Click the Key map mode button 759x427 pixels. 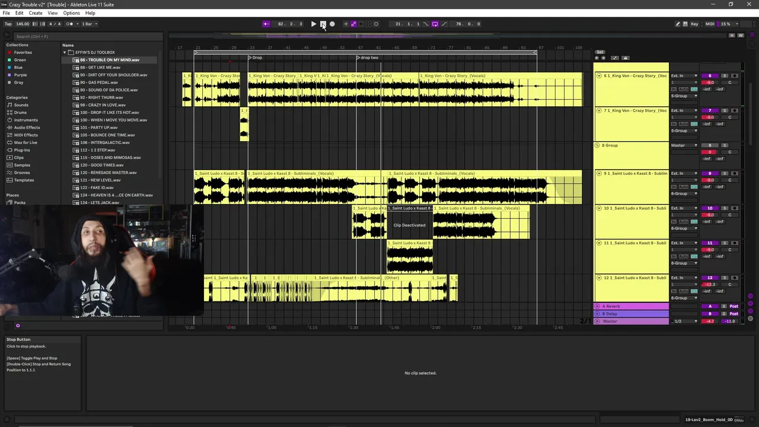694,24
